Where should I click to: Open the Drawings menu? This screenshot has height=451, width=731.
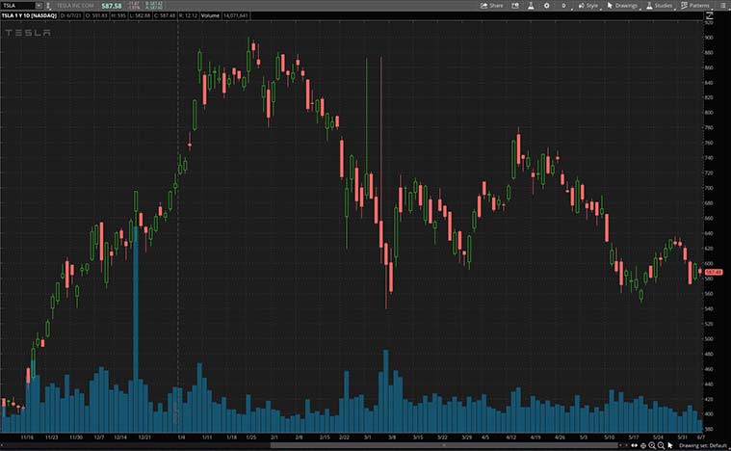point(622,6)
